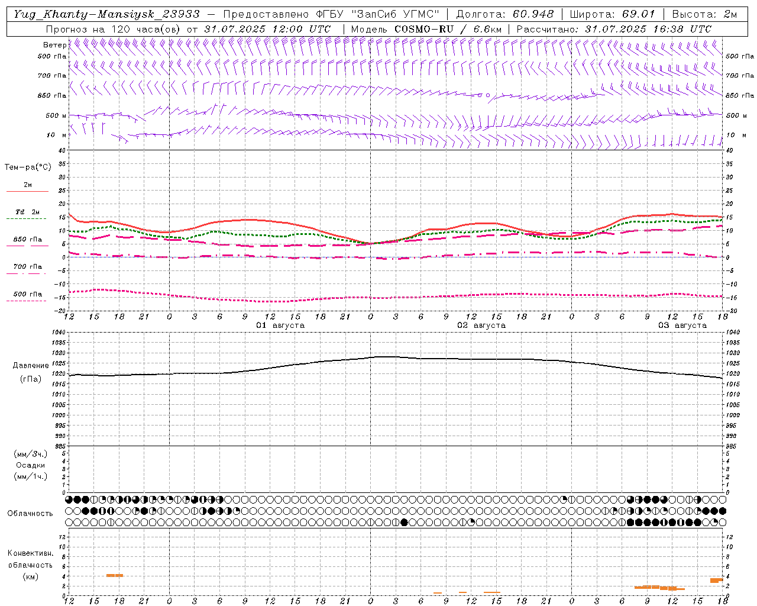
Task: Click the 'Осадки' precipitation label
Action: [31, 465]
